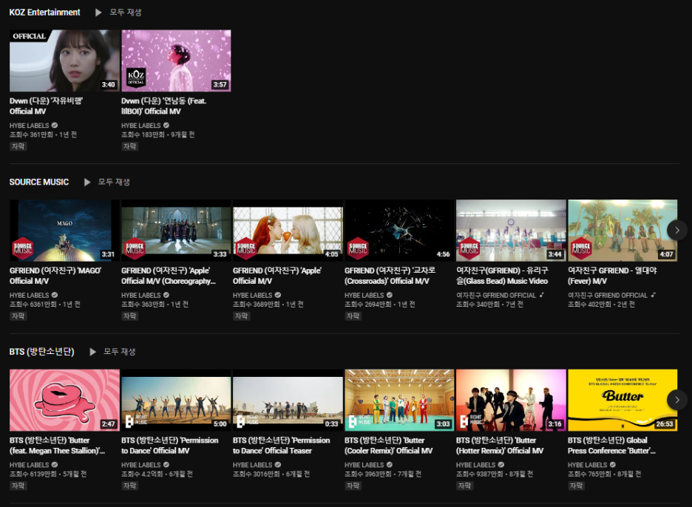Click play-all triangle next to BTS (방탄소년단)
692x507 pixels.
92,352
